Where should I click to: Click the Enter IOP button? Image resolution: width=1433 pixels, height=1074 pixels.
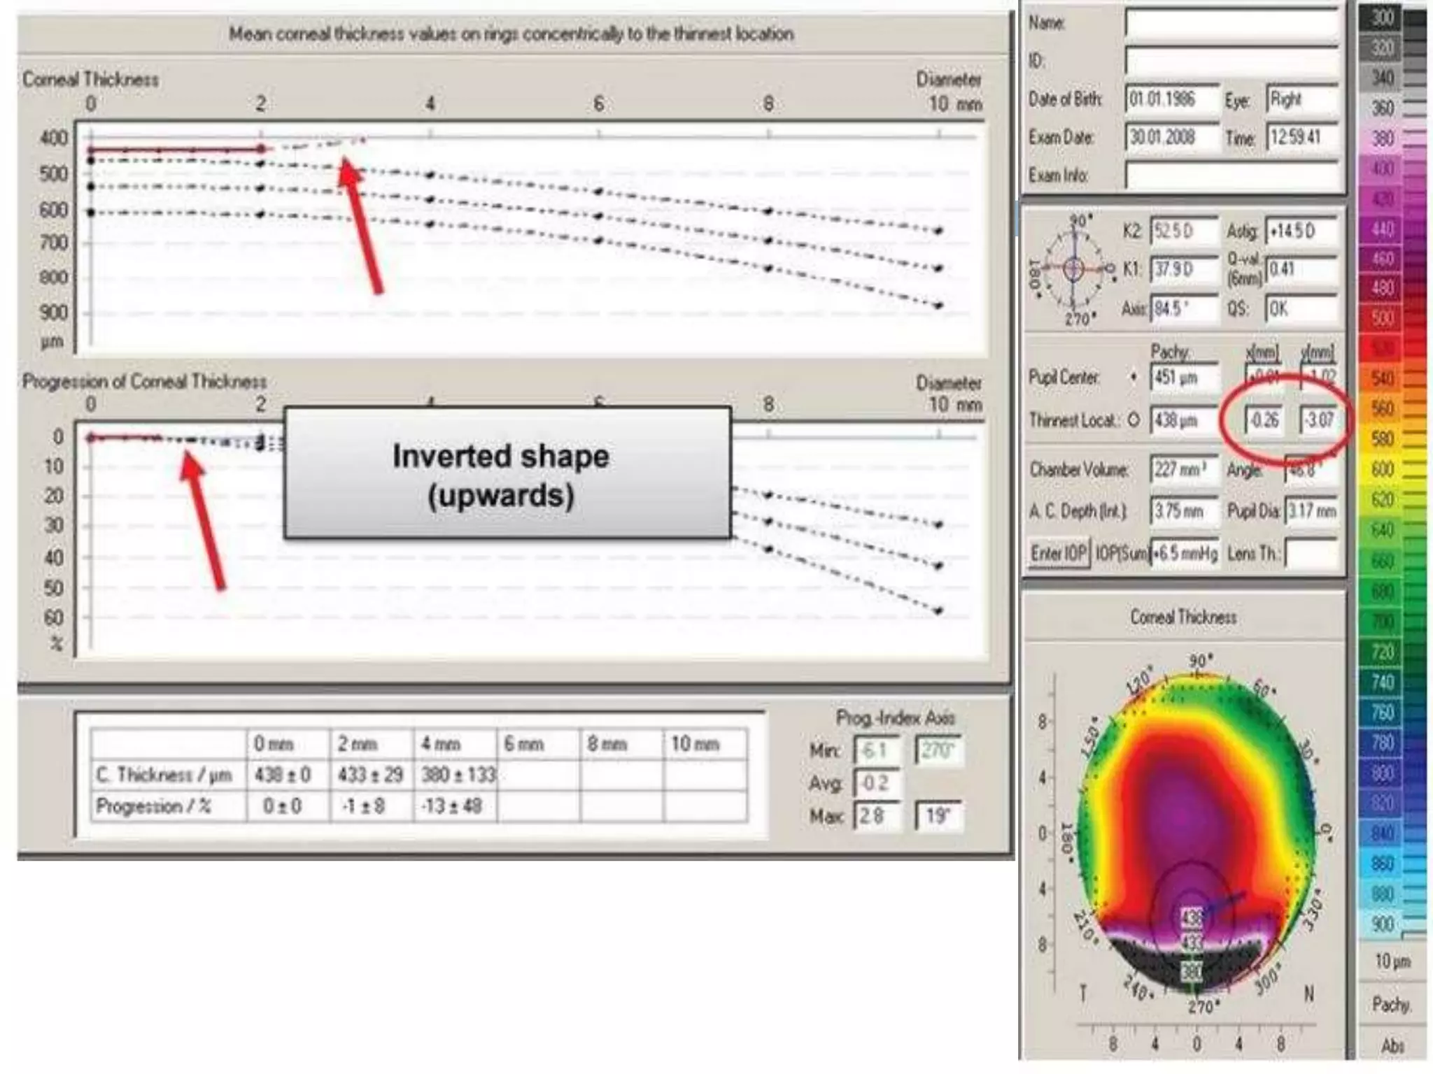coord(1058,554)
